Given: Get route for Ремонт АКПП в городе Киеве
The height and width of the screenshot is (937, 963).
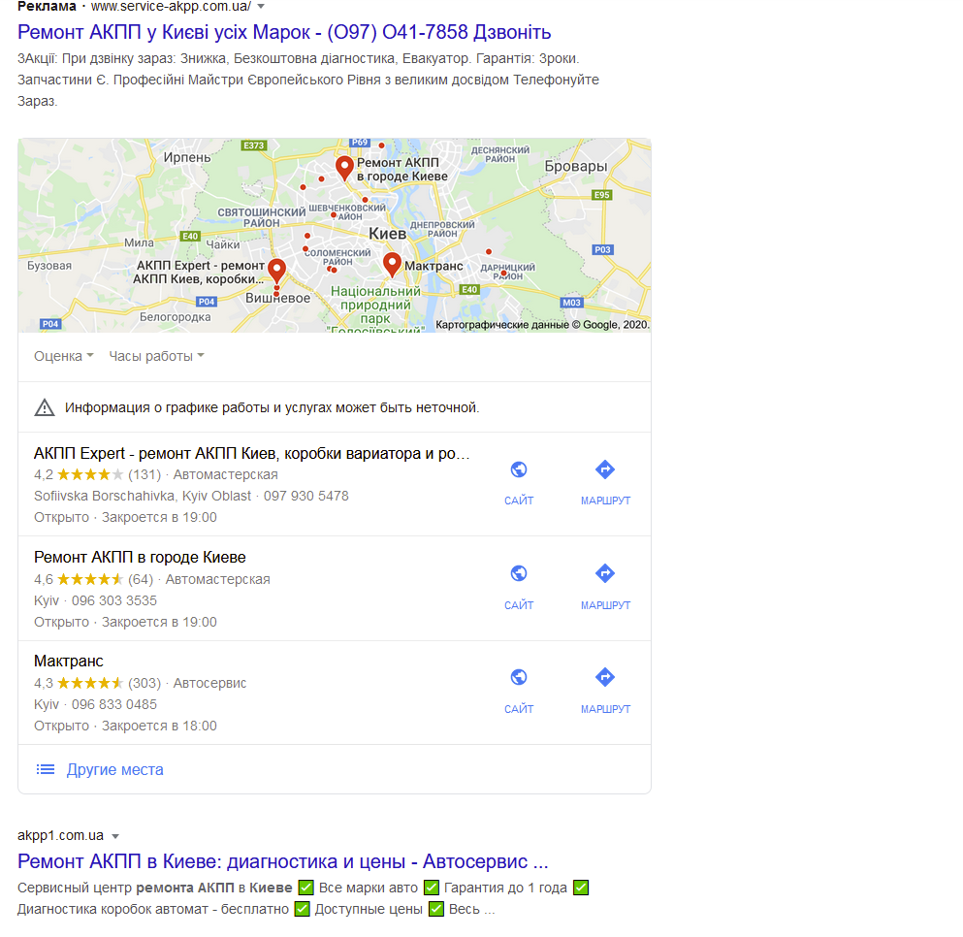Looking at the screenshot, I should coord(605,573).
